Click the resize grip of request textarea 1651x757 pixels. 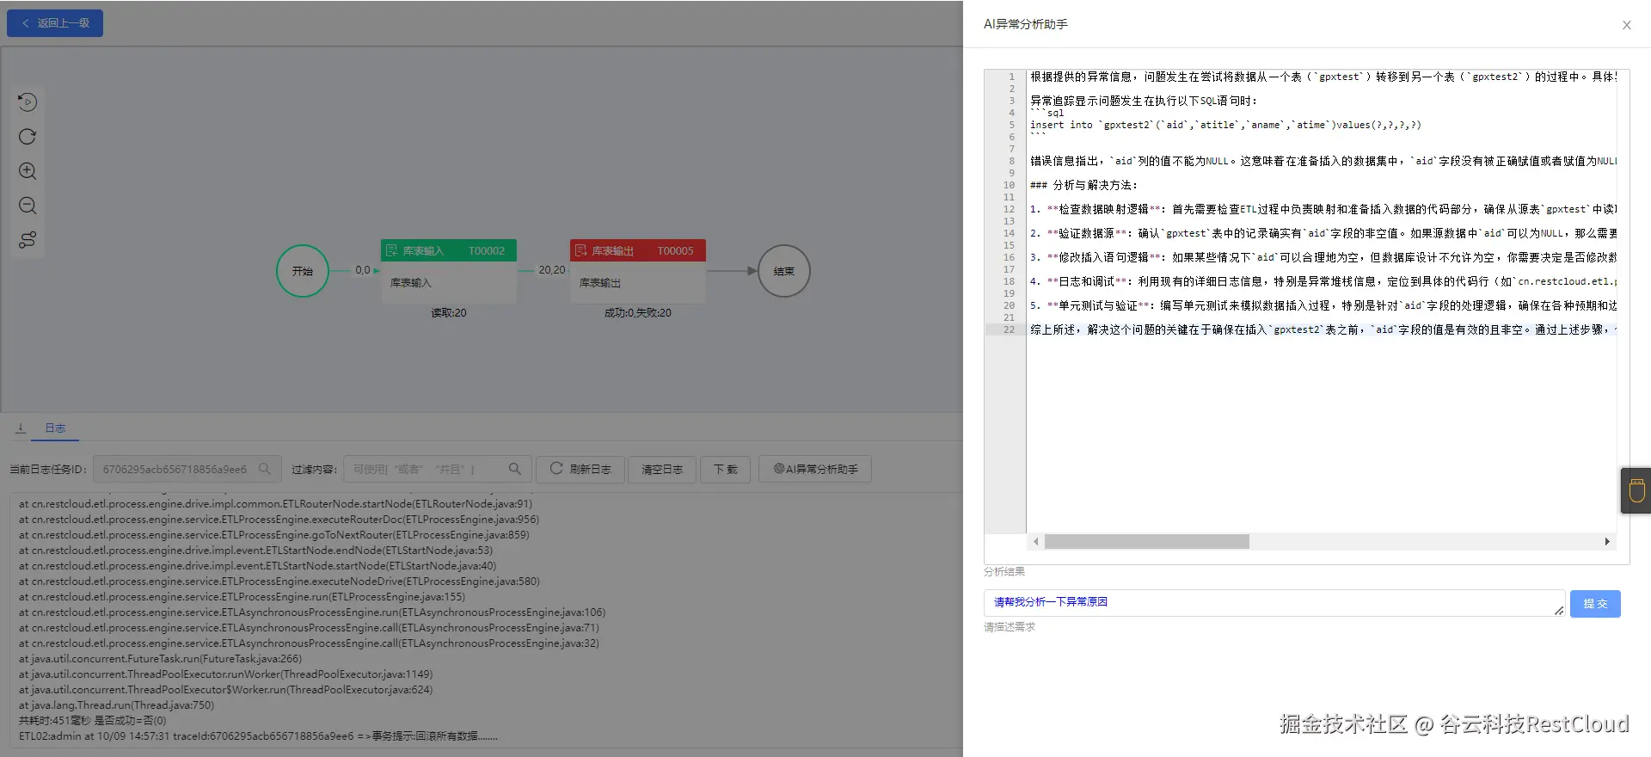(x=1559, y=611)
